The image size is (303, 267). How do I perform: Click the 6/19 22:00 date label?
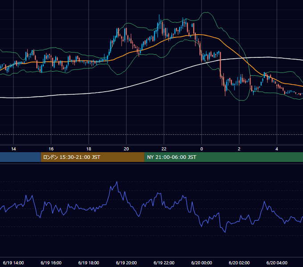click(164, 263)
